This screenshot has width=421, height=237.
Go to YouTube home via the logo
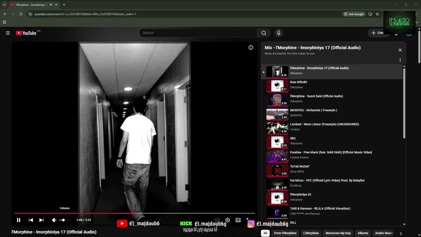pyautogui.click(x=26, y=33)
